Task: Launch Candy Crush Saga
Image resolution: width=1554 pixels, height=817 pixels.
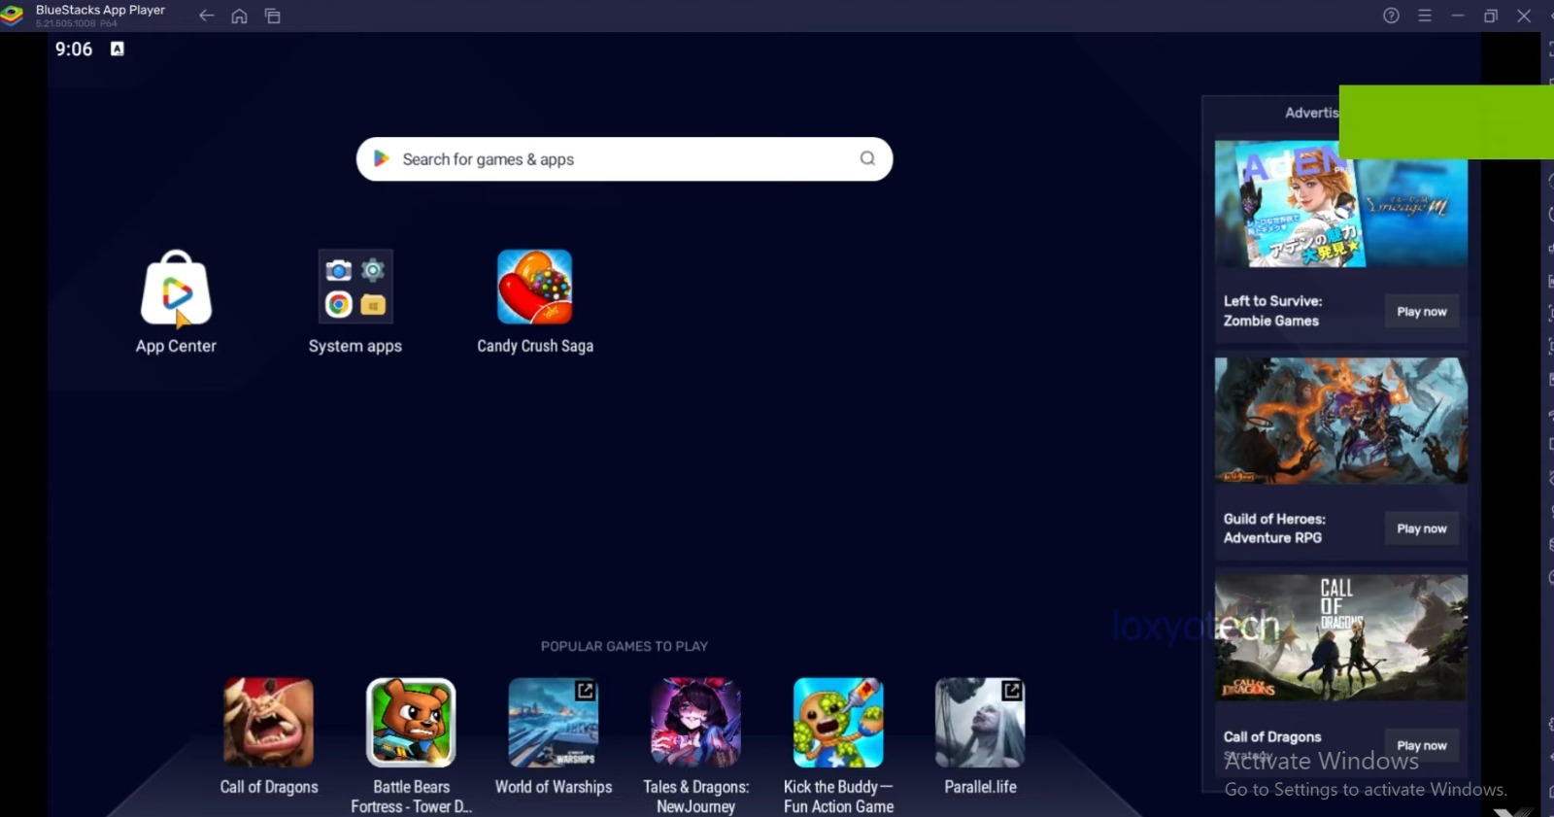Action: 534,287
